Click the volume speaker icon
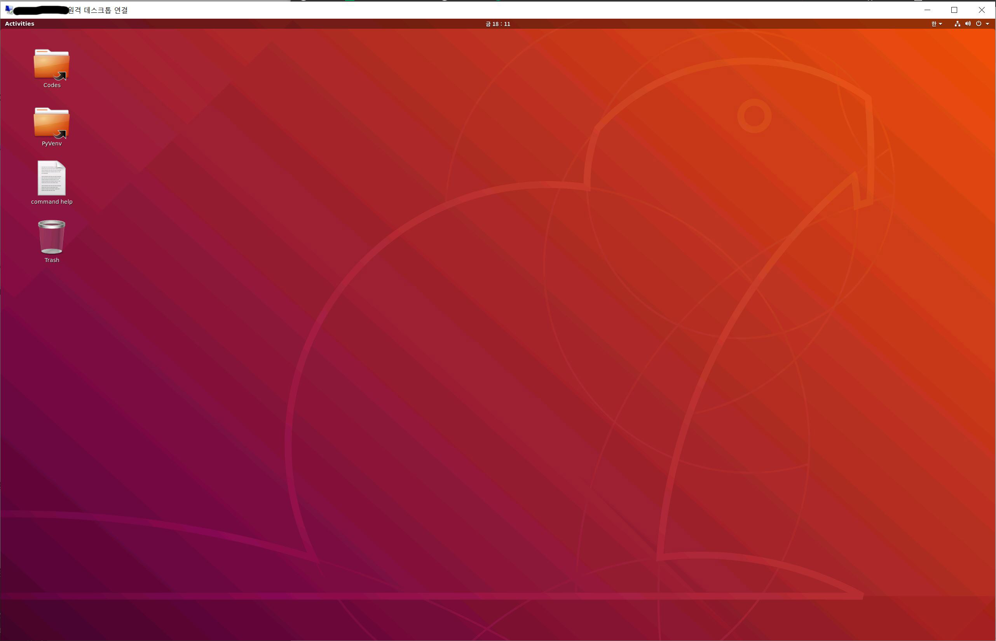 tap(968, 24)
